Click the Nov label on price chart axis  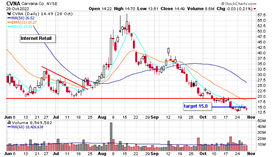(x=251, y=117)
